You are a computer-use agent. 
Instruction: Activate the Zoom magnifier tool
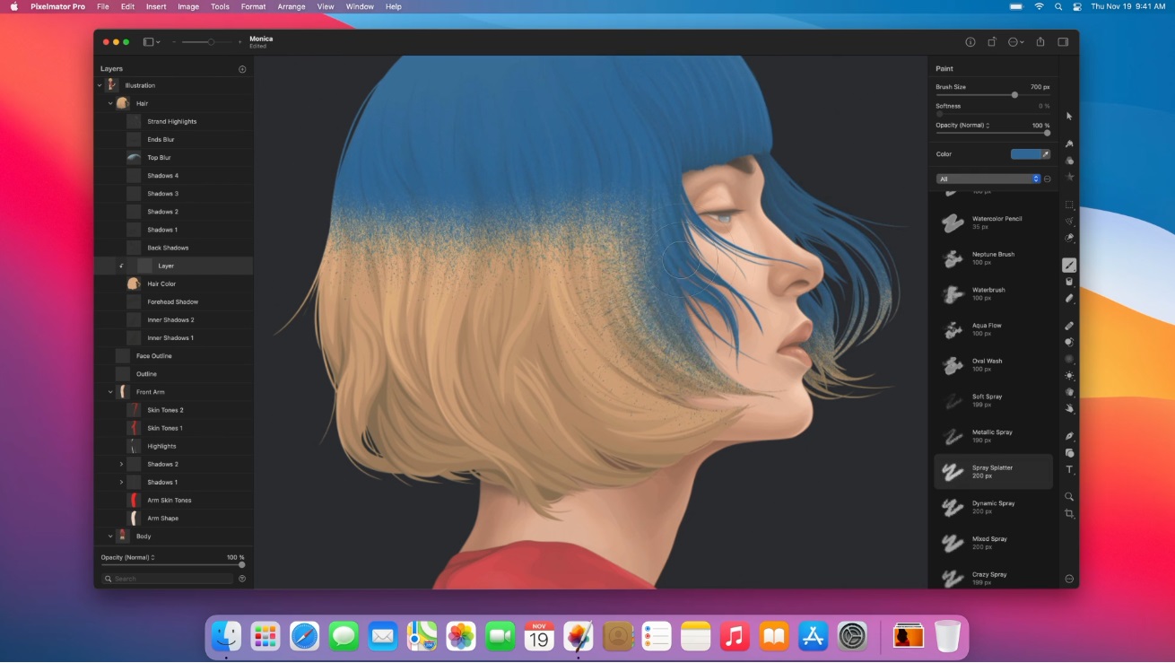coord(1069,496)
